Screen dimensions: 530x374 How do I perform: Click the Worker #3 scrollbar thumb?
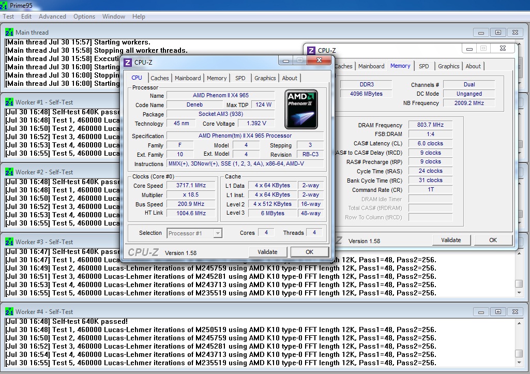[519, 283]
